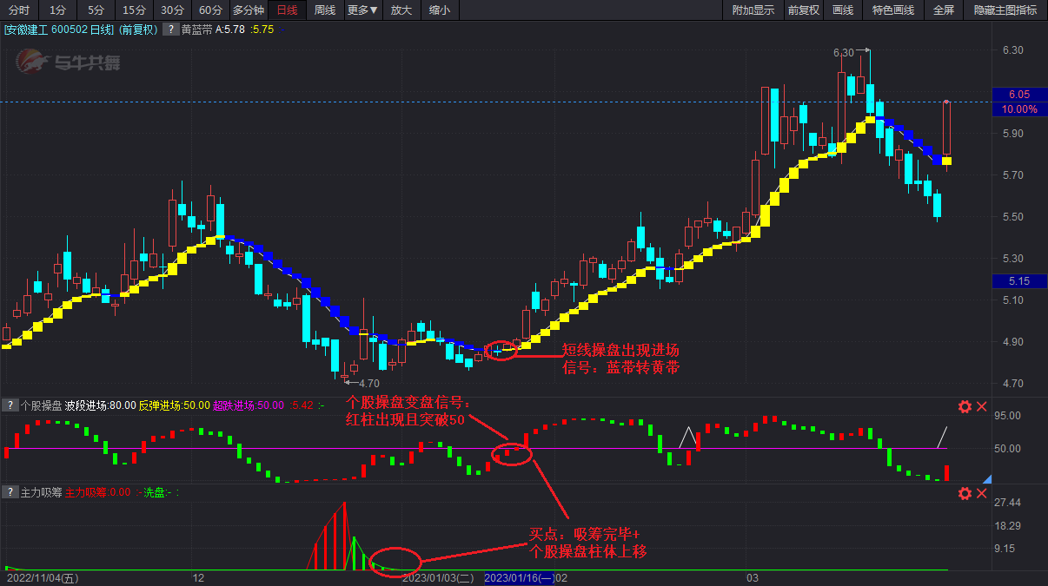Switch to 60分 period
Viewport: 1048px width, 586px height.
pos(210,10)
